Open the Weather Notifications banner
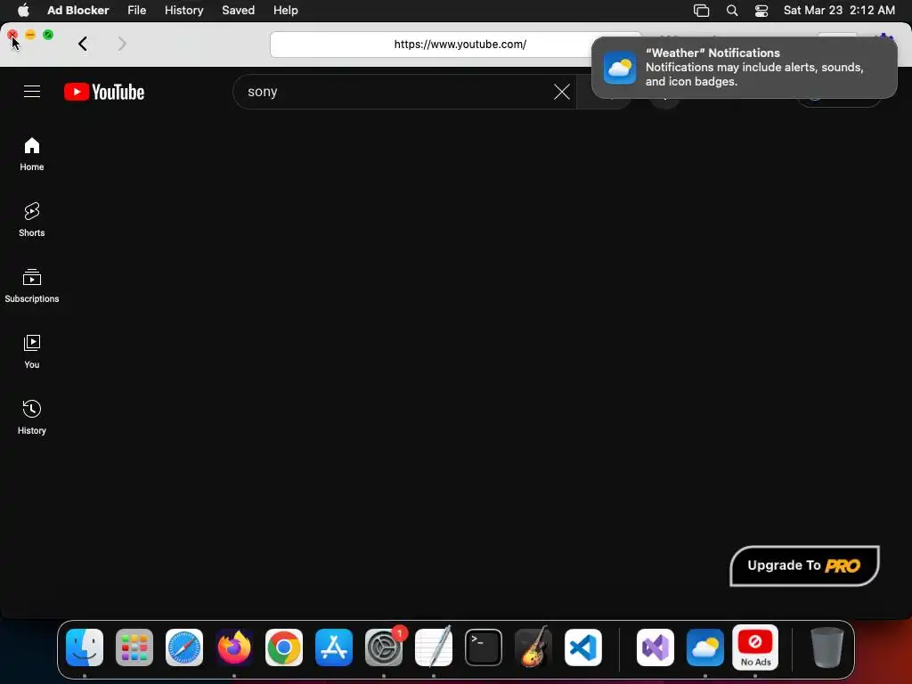 point(745,68)
